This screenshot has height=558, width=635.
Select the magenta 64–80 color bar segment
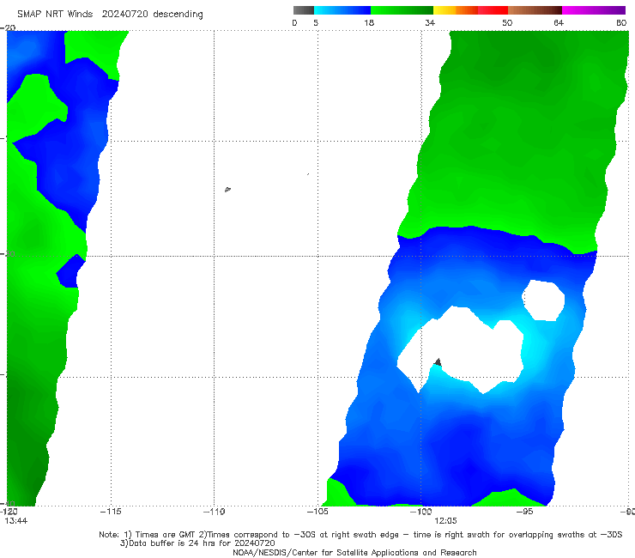click(594, 10)
